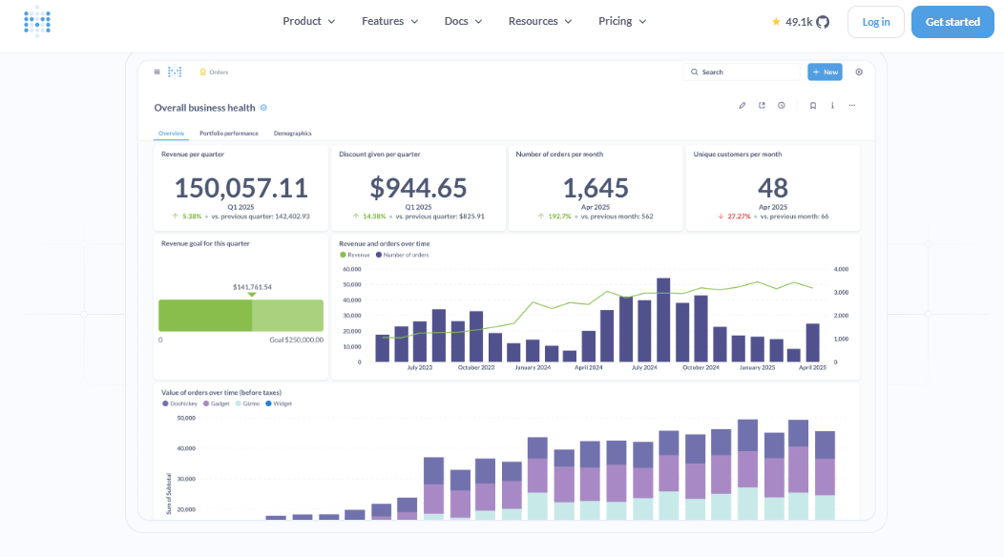Click the share dashboard icon
1004x557 pixels.
click(762, 106)
